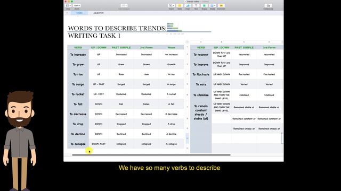This screenshot has height=191, width=341.
Task: Select the 'Rose' past simple cell
Action: coord(121,74)
